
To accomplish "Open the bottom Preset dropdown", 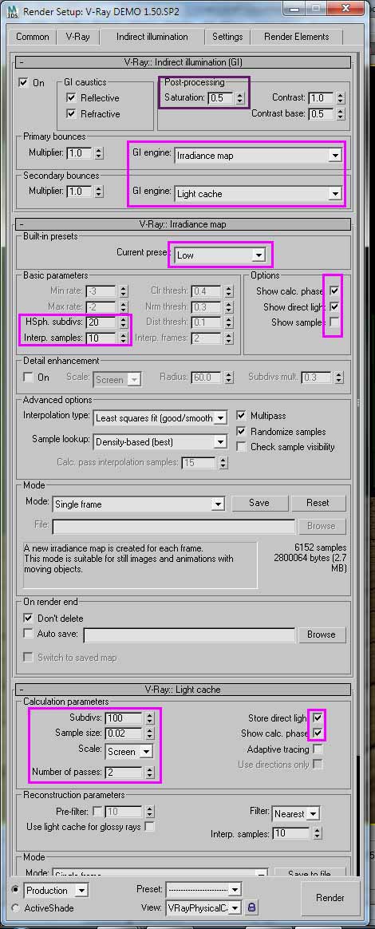I will (x=203, y=889).
